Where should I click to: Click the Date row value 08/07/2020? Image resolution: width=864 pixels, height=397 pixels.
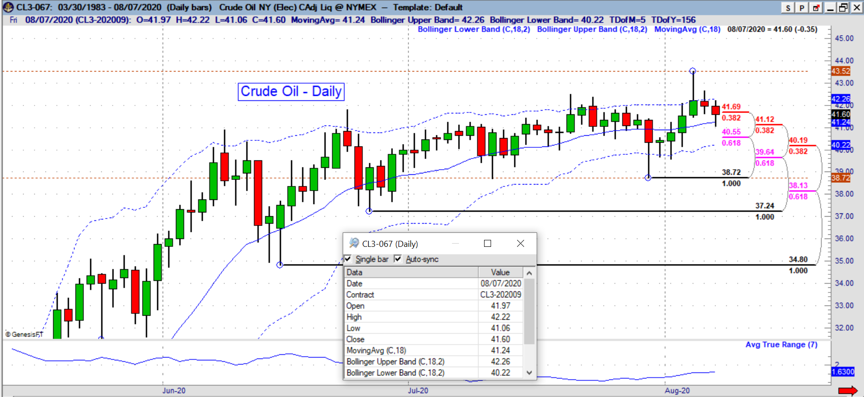click(501, 284)
